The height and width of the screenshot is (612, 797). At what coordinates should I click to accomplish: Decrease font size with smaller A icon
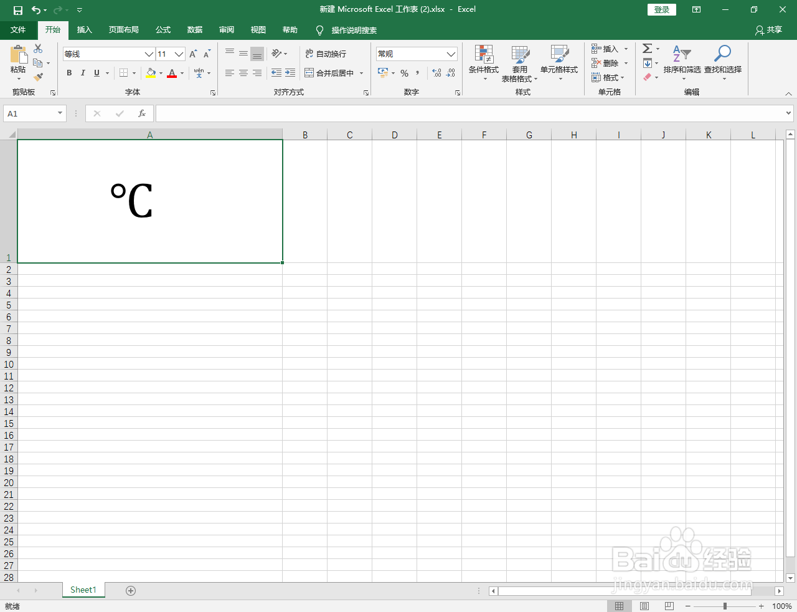click(207, 54)
